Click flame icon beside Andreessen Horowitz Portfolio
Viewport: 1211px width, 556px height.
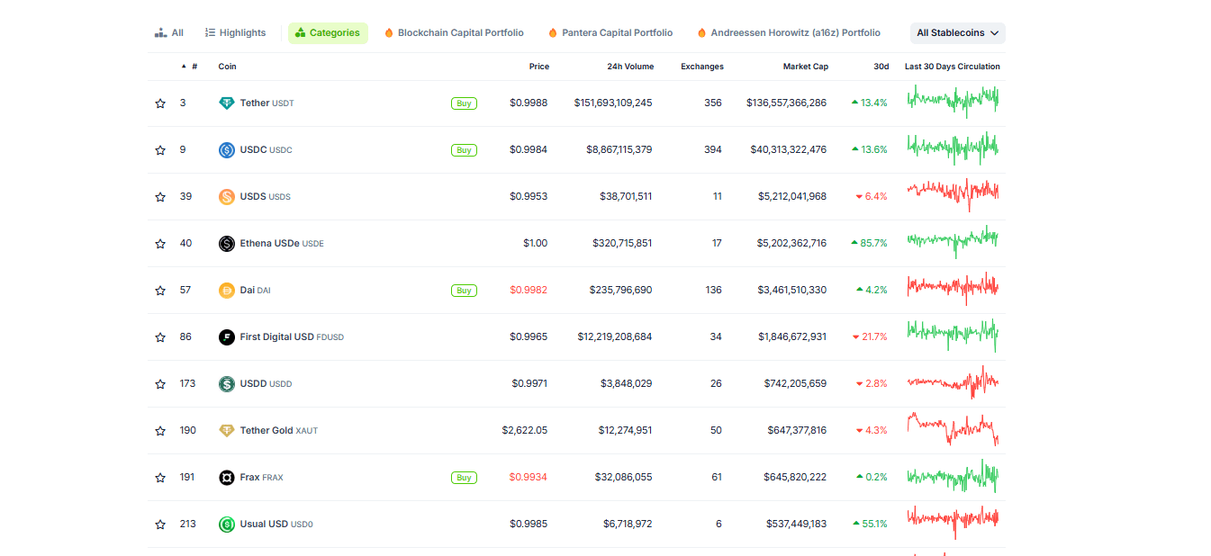[701, 33]
